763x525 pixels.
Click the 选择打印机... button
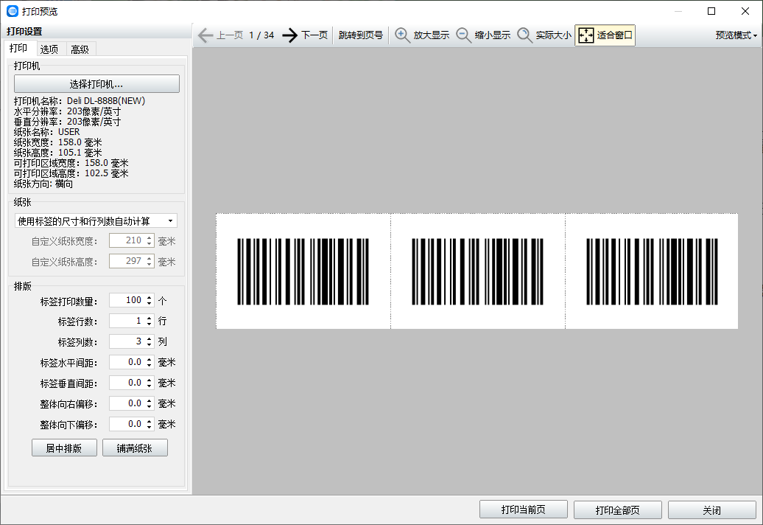point(96,84)
